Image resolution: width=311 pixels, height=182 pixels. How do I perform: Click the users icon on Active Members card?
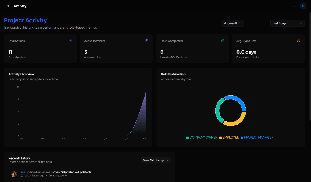(x=147, y=40)
